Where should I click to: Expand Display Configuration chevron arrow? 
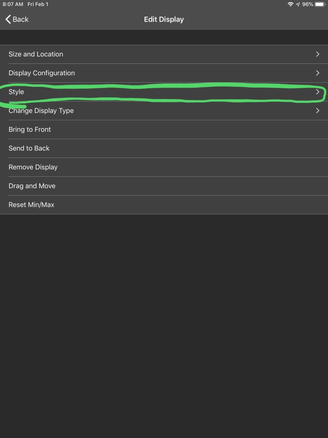coord(318,73)
